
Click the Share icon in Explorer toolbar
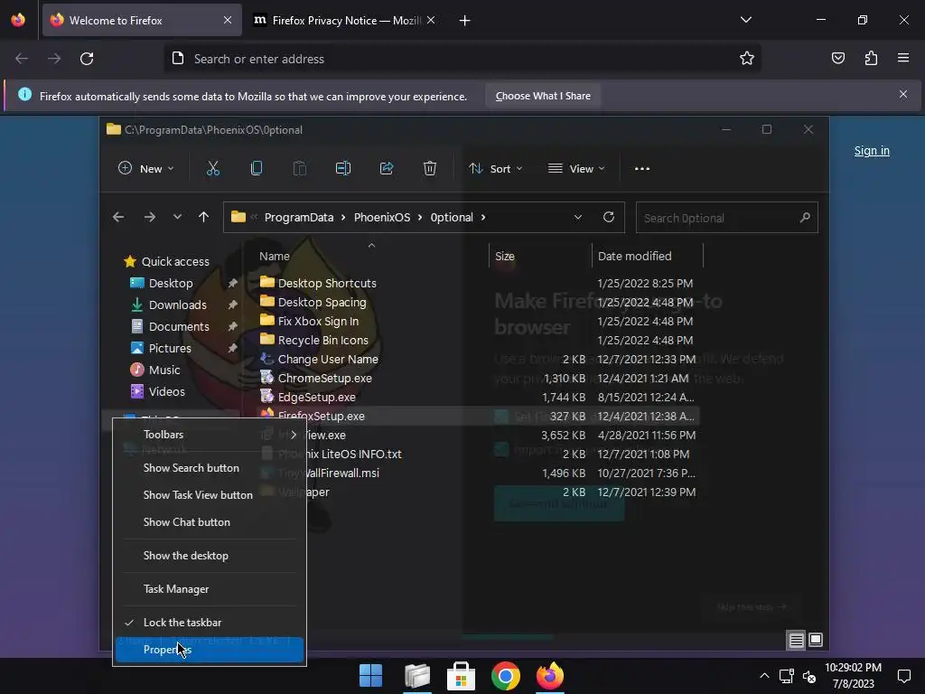tap(387, 169)
